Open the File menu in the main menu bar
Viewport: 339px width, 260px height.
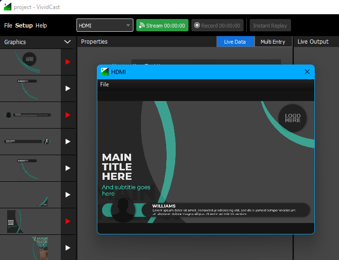(x=8, y=26)
